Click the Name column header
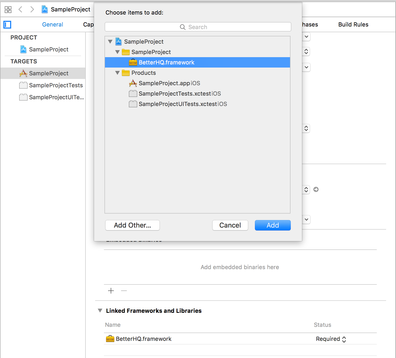 (113, 325)
